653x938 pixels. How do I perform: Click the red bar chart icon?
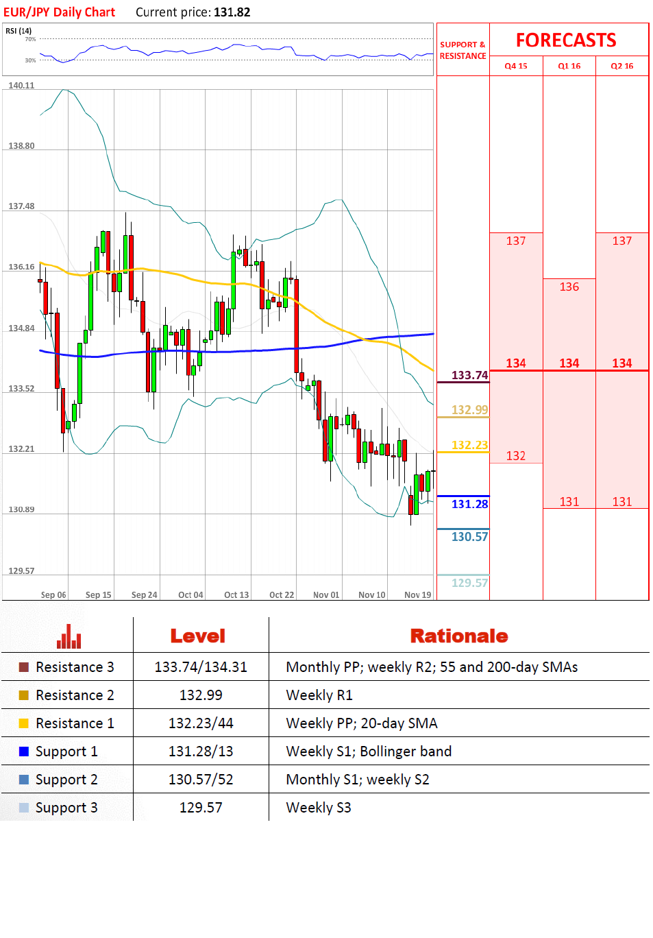click(69, 636)
